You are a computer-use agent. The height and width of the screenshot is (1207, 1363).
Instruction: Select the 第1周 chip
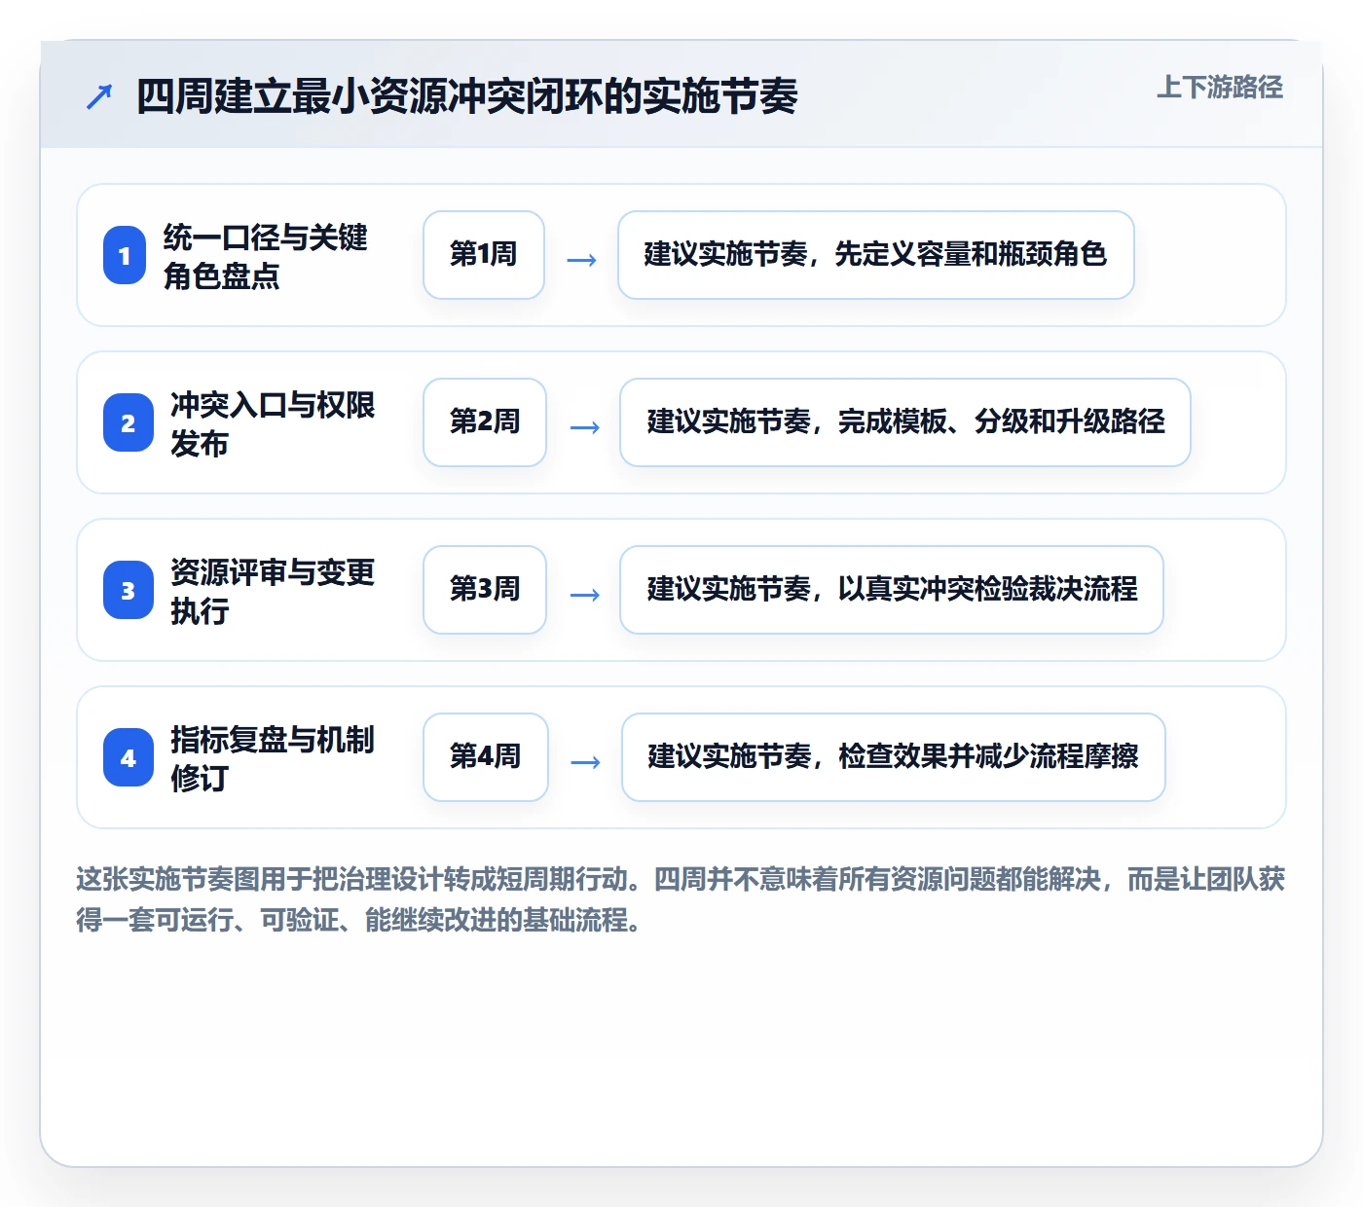pyautogui.click(x=484, y=255)
